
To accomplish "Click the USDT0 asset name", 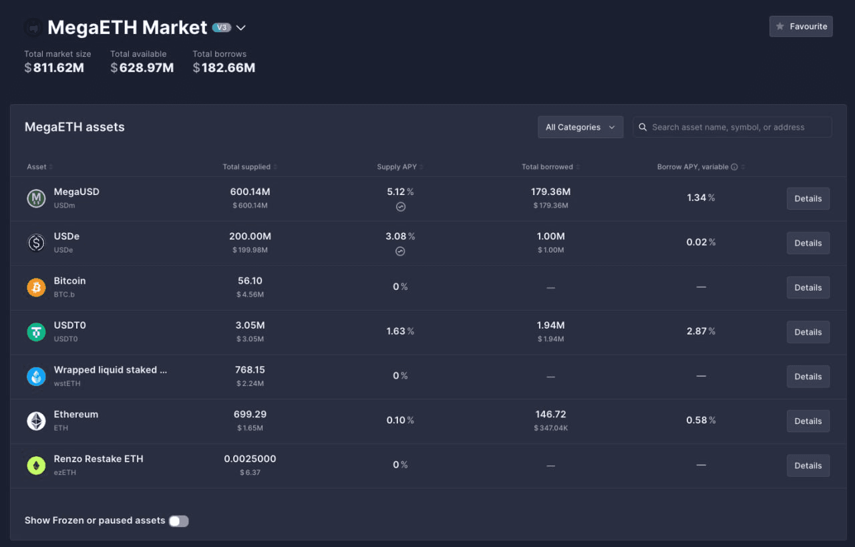I will pos(70,325).
